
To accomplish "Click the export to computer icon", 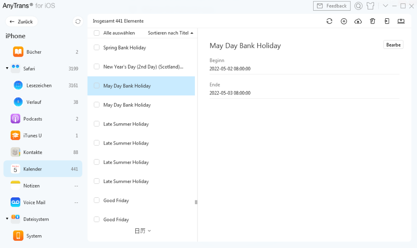I will (x=401, y=21).
